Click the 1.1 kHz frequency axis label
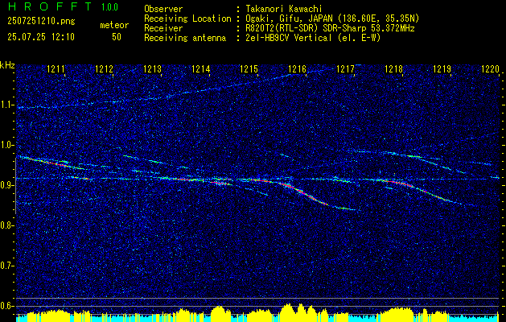The image size is (506, 322). (7, 105)
